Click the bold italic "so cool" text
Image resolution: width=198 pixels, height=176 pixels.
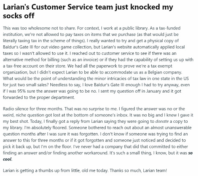98,156
